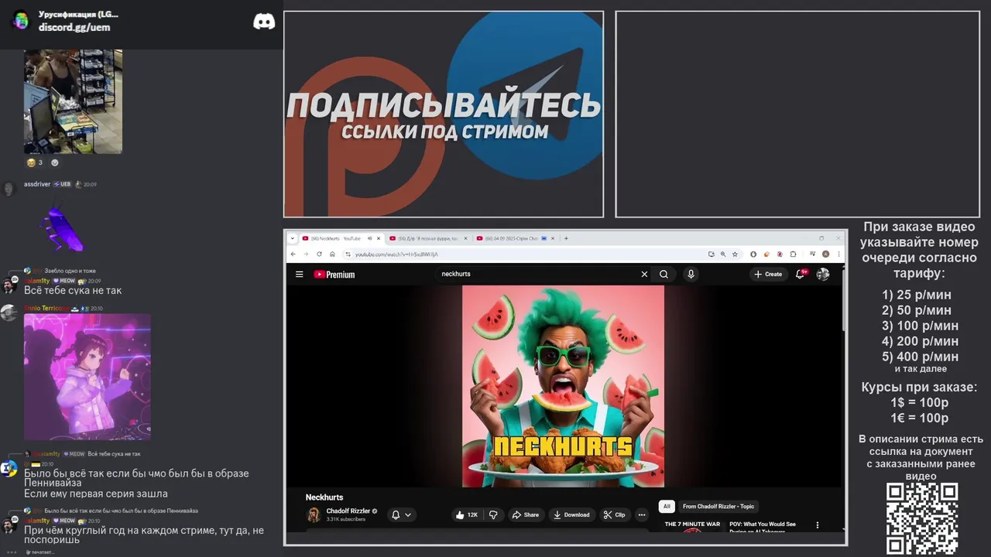Like the Neckhurts video
Viewport: 991px width, 557px height.
click(467, 514)
